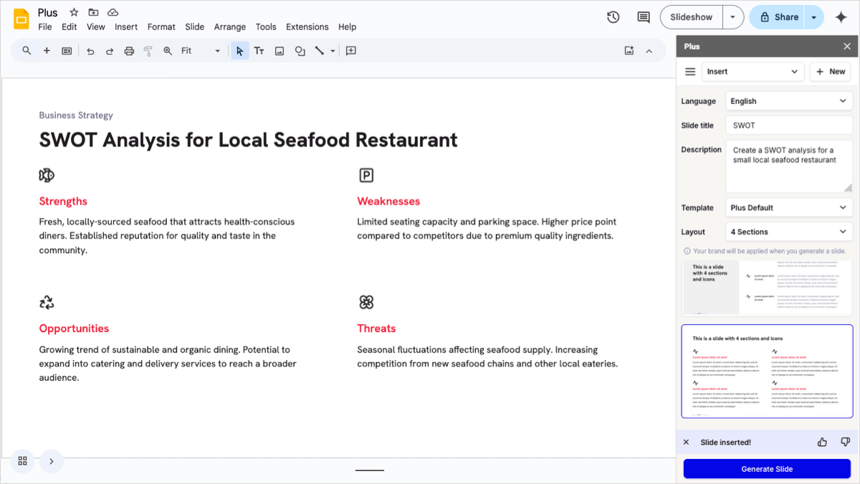Screen dimensions: 860x484
Task: Click the presentation title Plus
Action: pyautogui.click(x=48, y=13)
